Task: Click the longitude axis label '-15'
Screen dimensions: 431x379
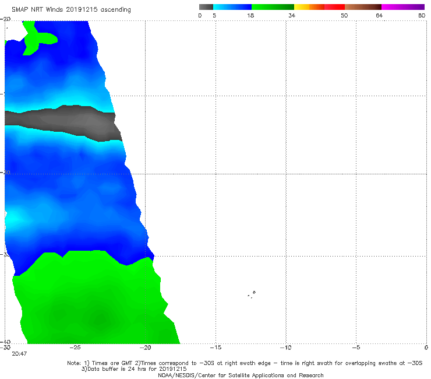Action: click(216, 348)
